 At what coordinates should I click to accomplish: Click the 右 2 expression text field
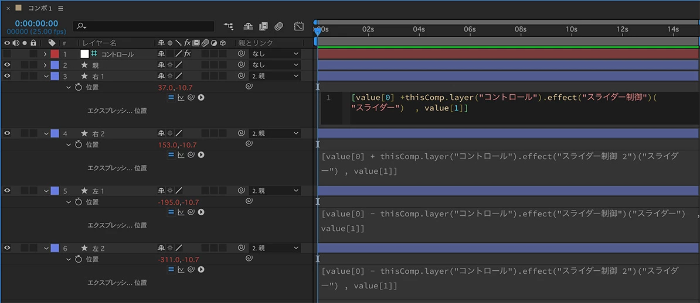[x=508, y=164]
